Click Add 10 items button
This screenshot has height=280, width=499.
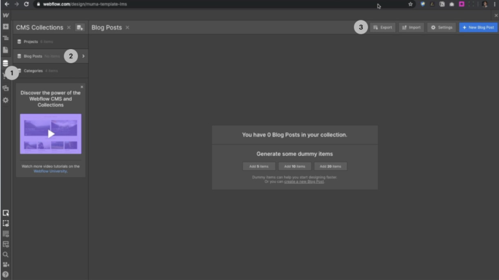click(x=295, y=166)
